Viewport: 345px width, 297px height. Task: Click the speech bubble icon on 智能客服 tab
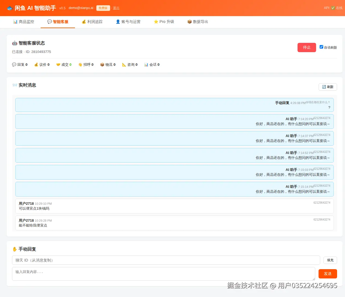pos(49,22)
